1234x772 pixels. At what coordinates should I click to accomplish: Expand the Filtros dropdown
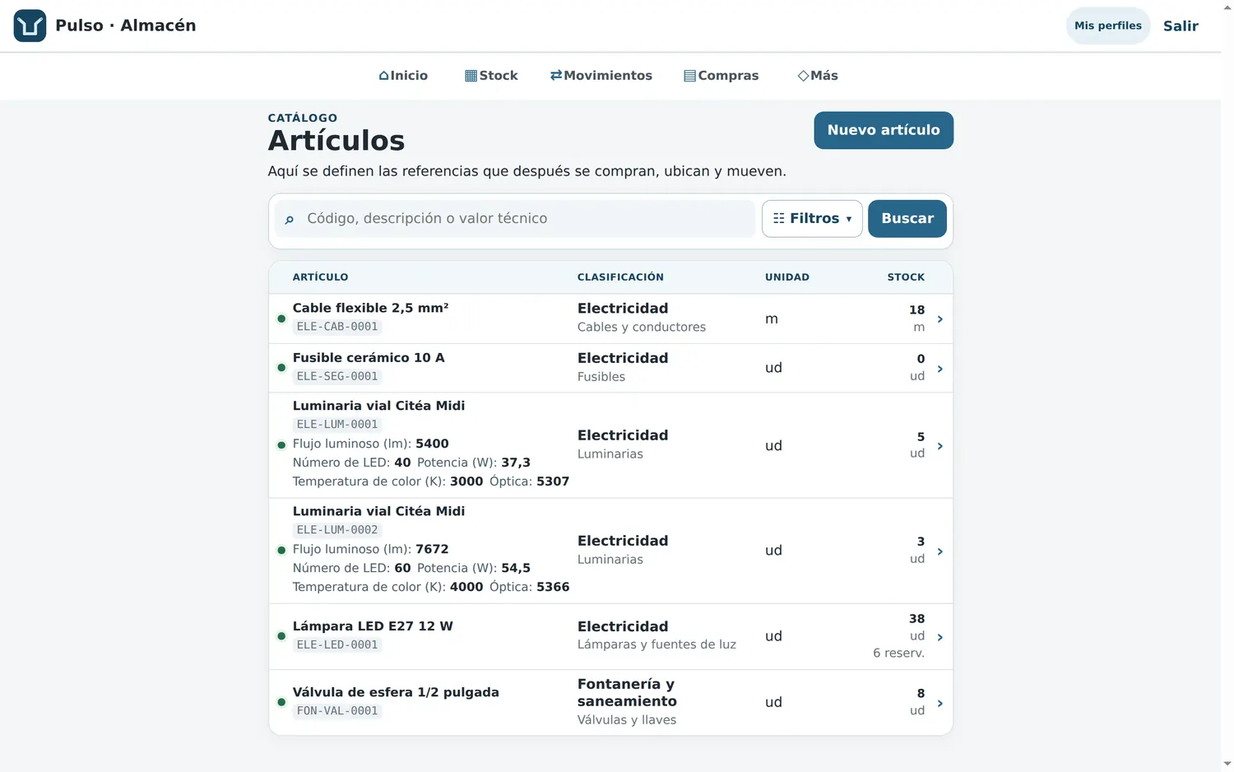812,219
